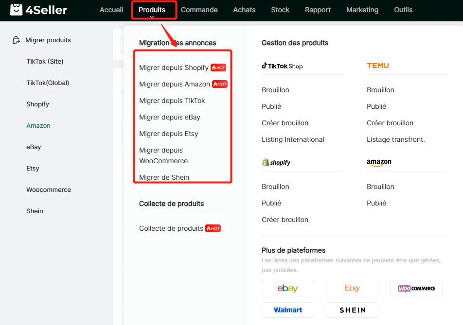Choose Migrer de Shein
The image size is (463, 325).
click(x=164, y=177)
